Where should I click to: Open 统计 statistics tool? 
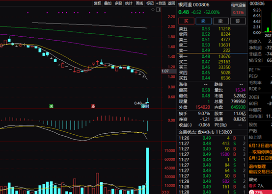129,3
